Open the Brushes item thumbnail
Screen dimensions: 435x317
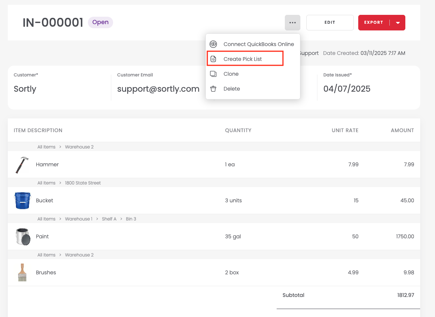[22, 272]
